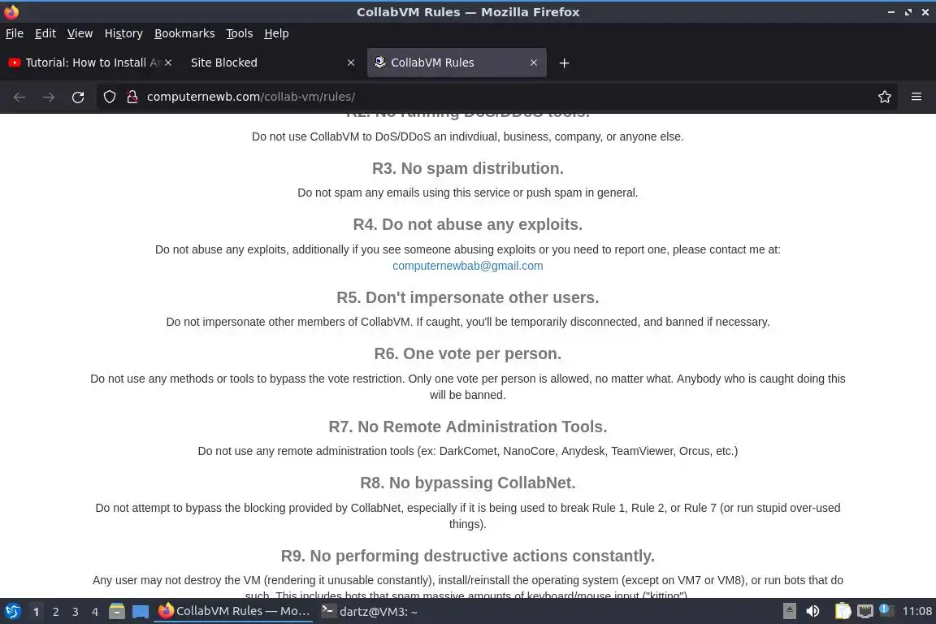Bookmark this page with the star

(885, 97)
